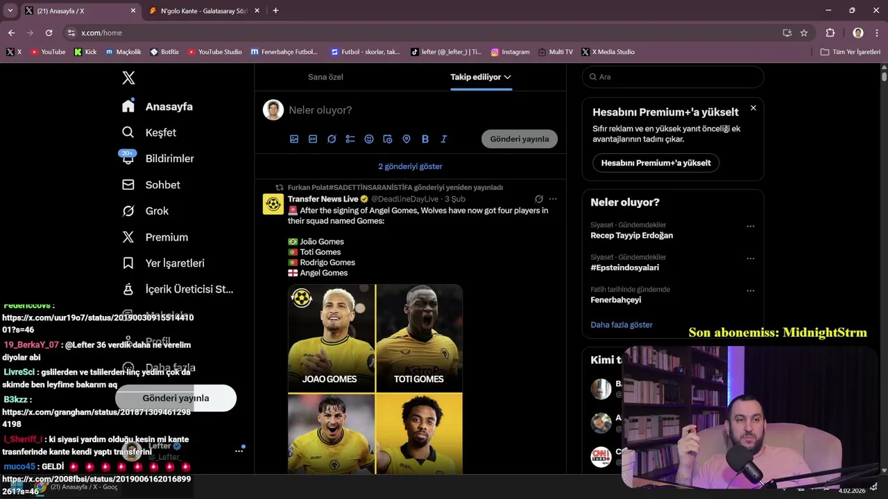The height and width of the screenshot is (499, 888).
Task: Close the Premium+ upgrade card
Action: click(753, 108)
